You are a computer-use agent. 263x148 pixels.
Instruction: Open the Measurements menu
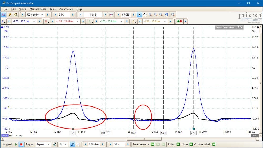click(x=38, y=9)
